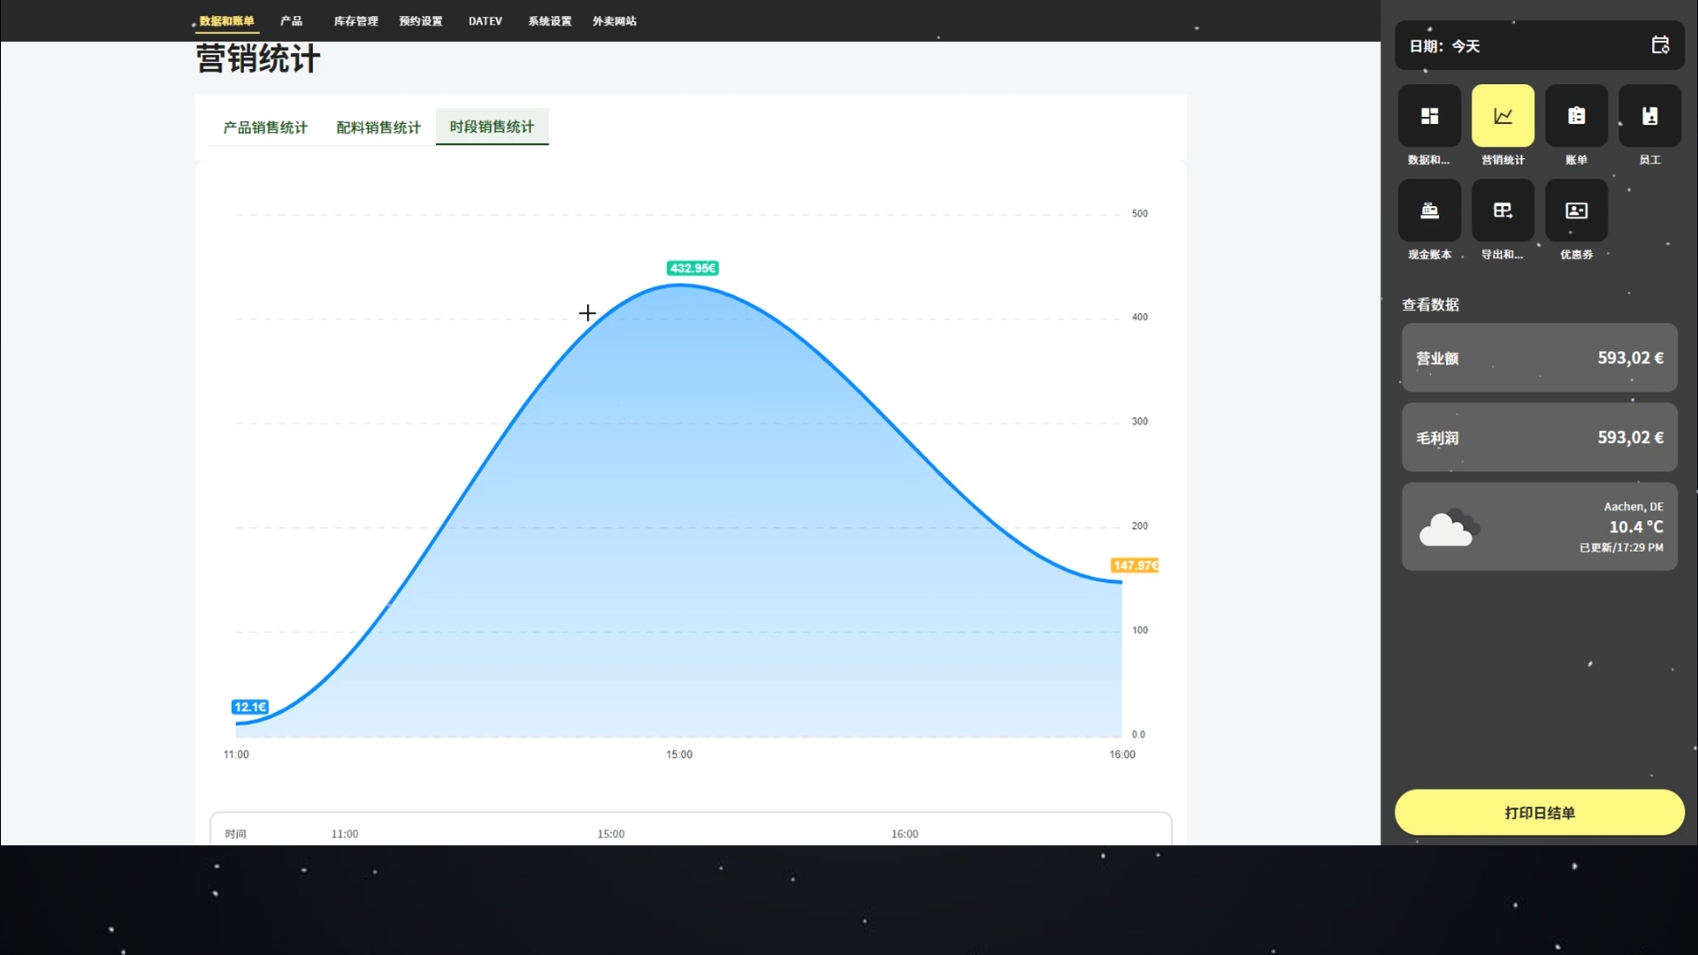The image size is (1698, 955).
Task: Open the 员工 staff icon
Action: tap(1649, 116)
